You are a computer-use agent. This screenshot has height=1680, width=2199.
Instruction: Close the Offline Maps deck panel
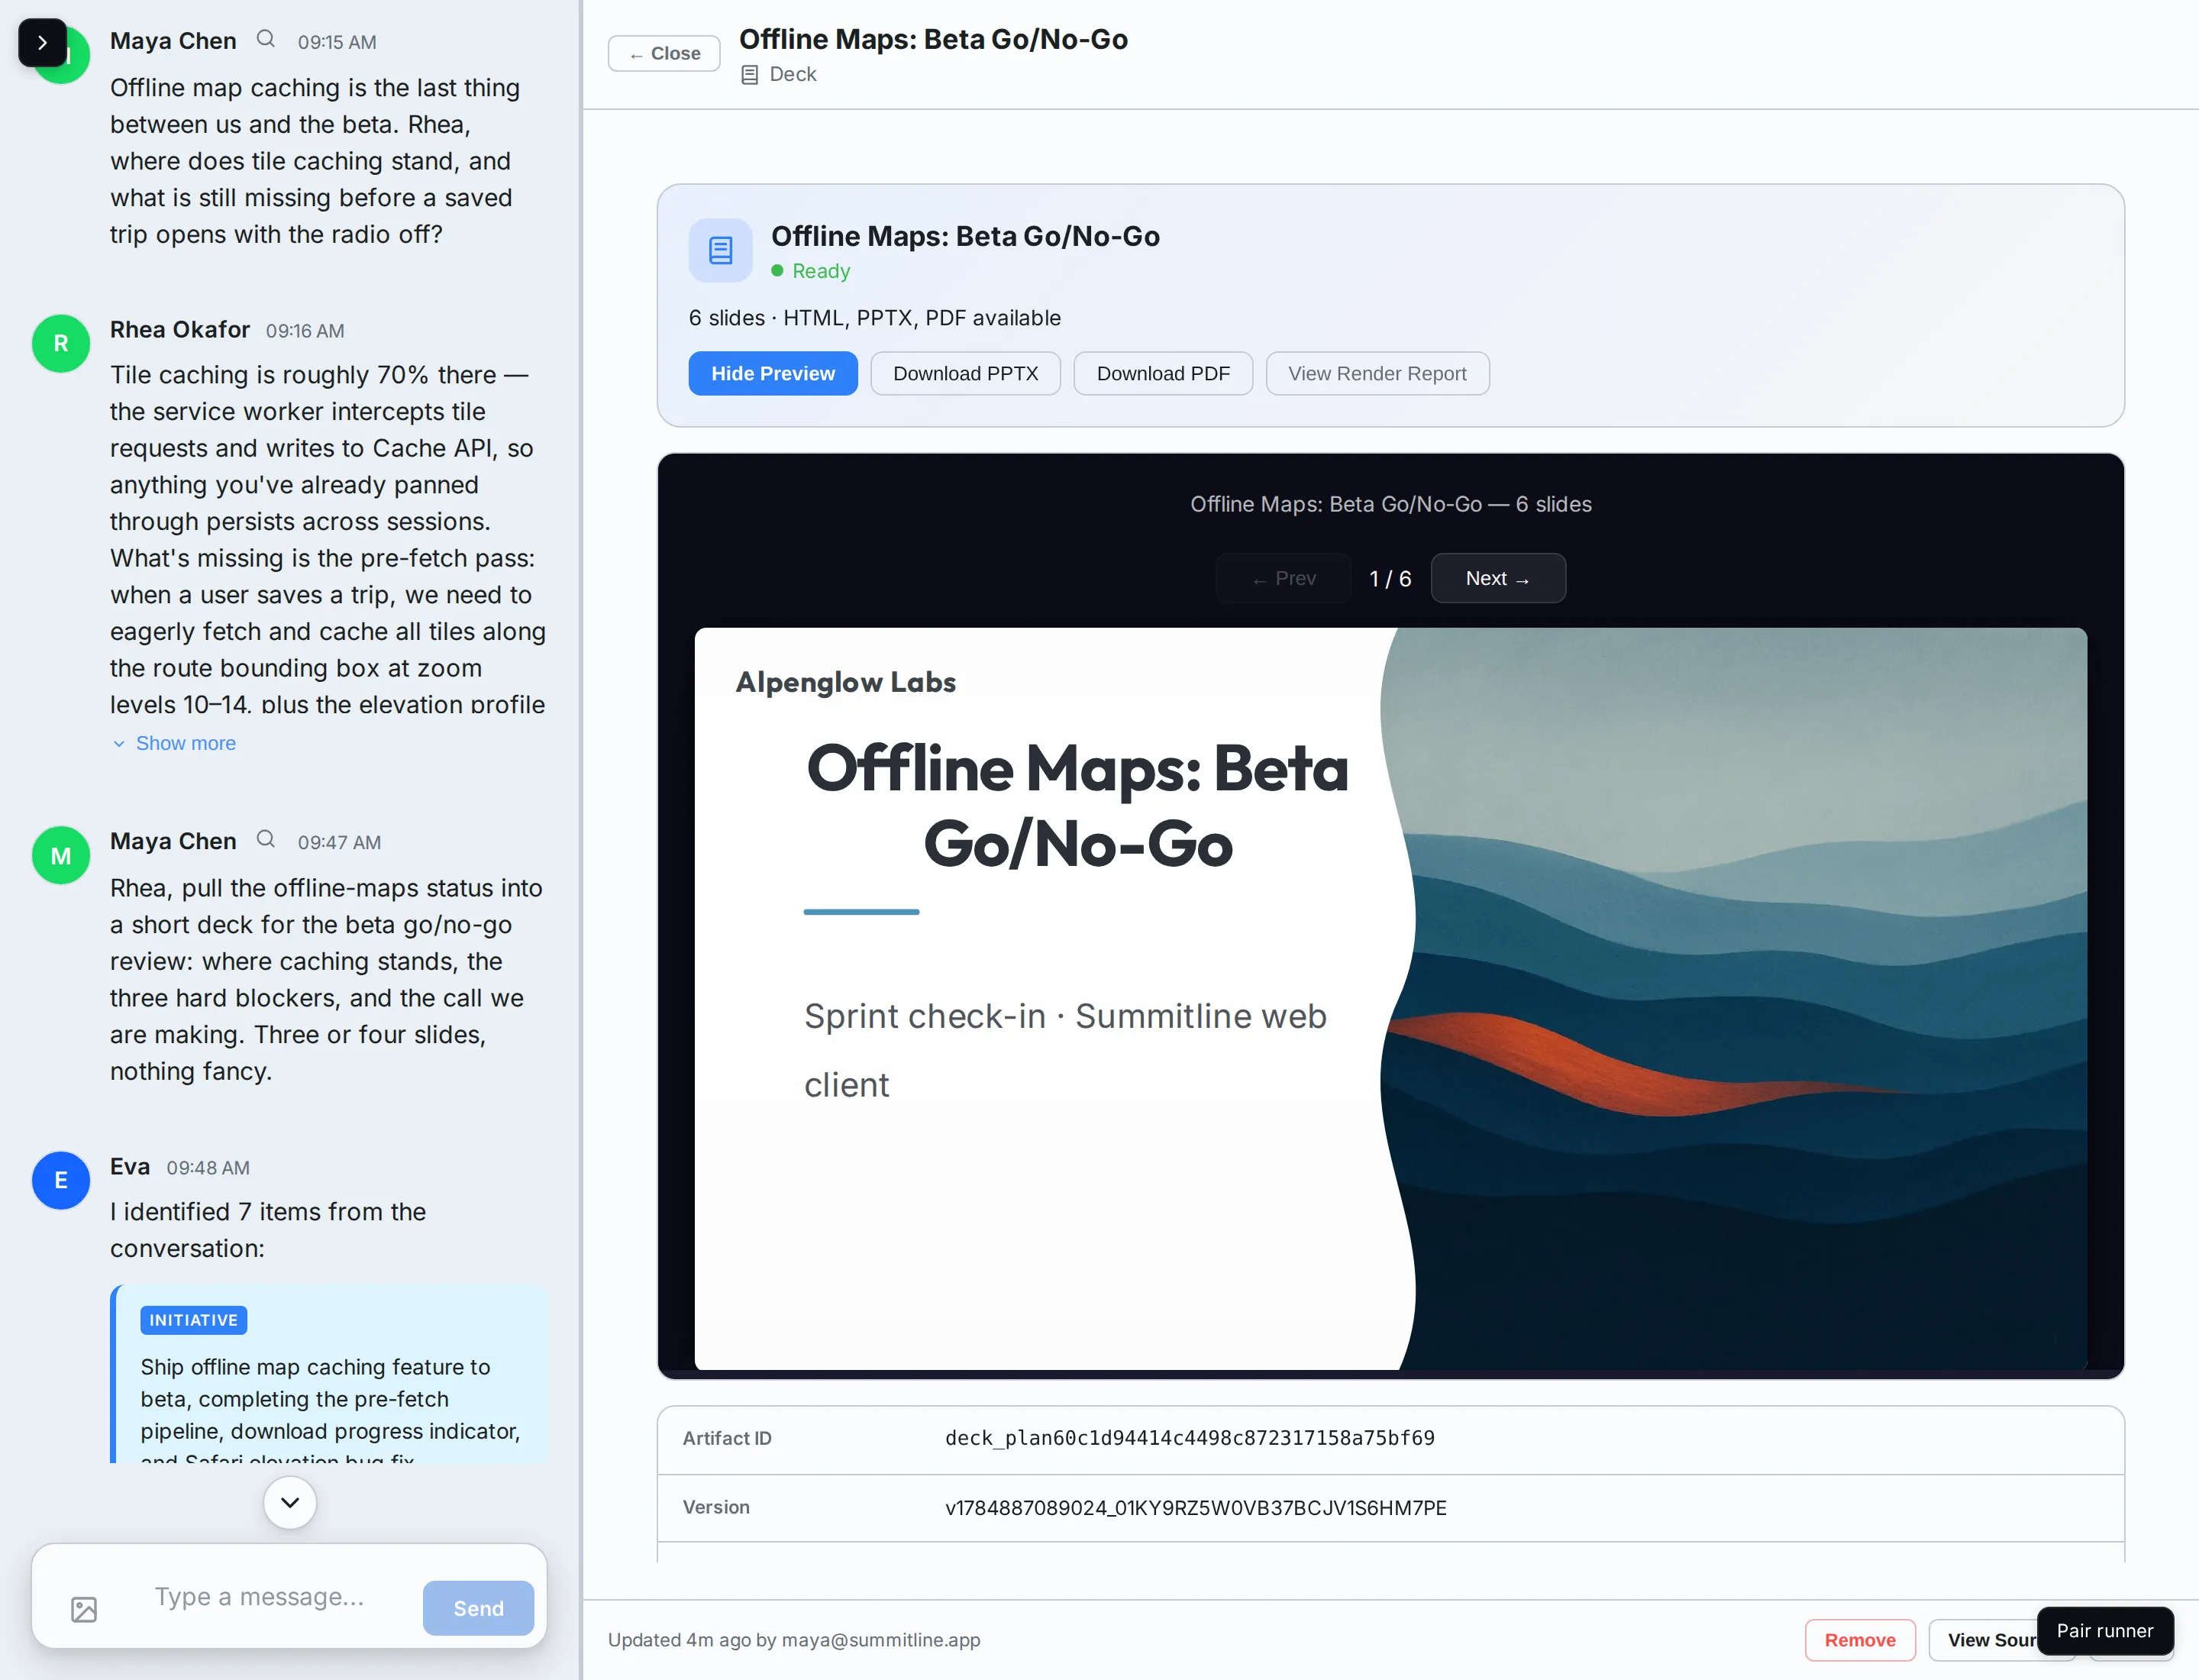(x=664, y=54)
